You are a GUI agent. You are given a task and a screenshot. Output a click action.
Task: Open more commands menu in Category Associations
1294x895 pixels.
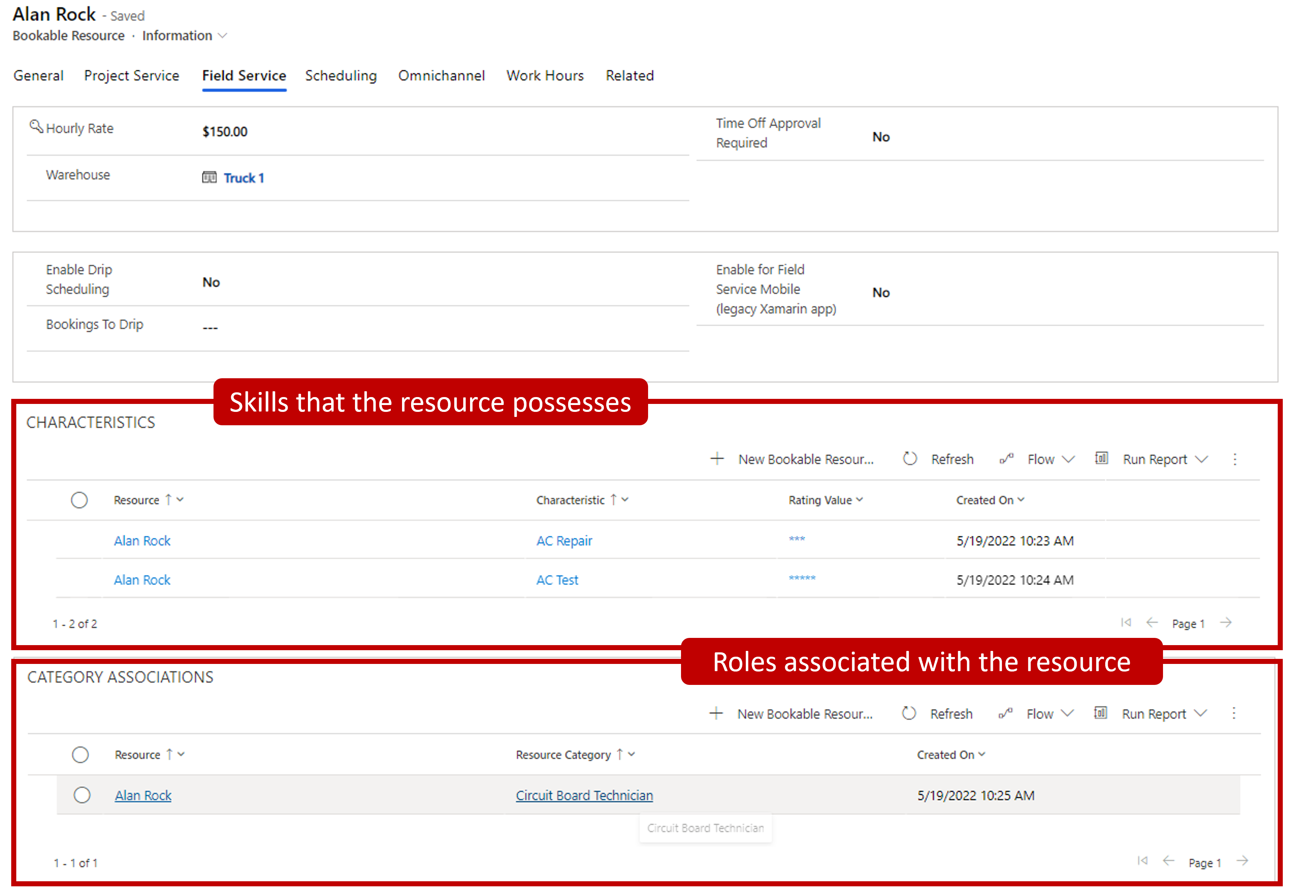click(x=1234, y=713)
